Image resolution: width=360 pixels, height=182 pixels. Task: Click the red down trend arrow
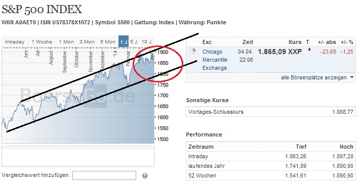(309, 50)
